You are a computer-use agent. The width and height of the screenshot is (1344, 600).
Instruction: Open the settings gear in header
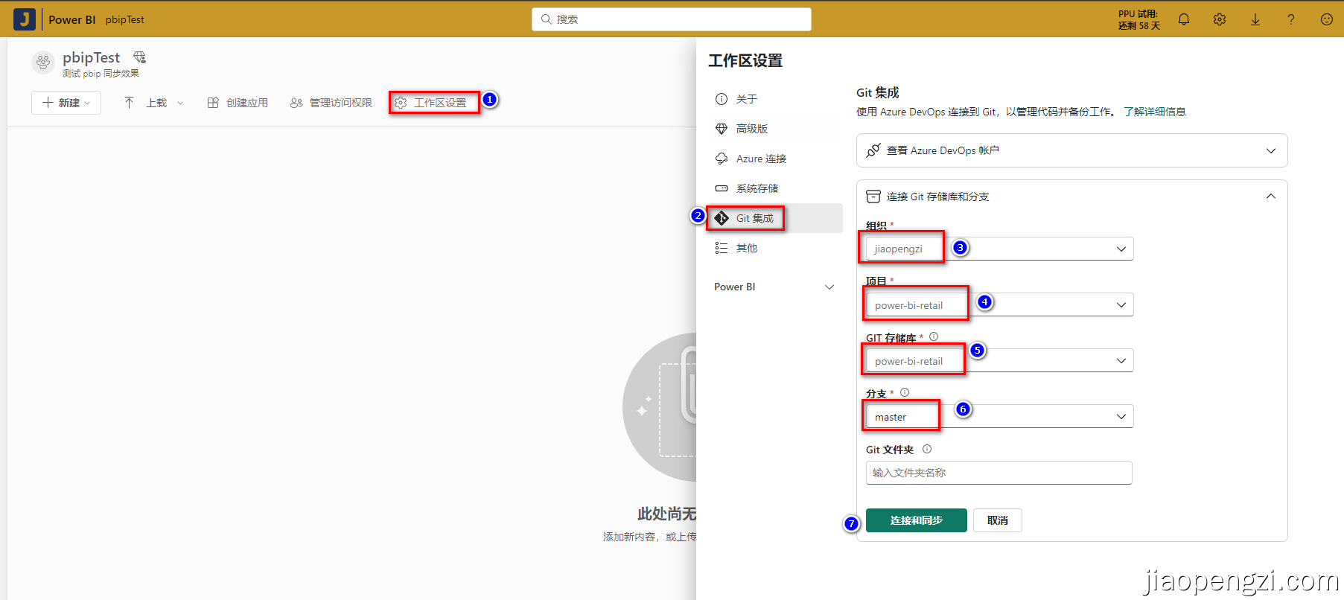tap(1220, 19)
